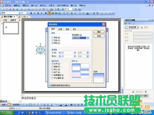The image size is (154, 115).
Task: Click the 取消 Cancel button
Action: [x=99, y=36]
